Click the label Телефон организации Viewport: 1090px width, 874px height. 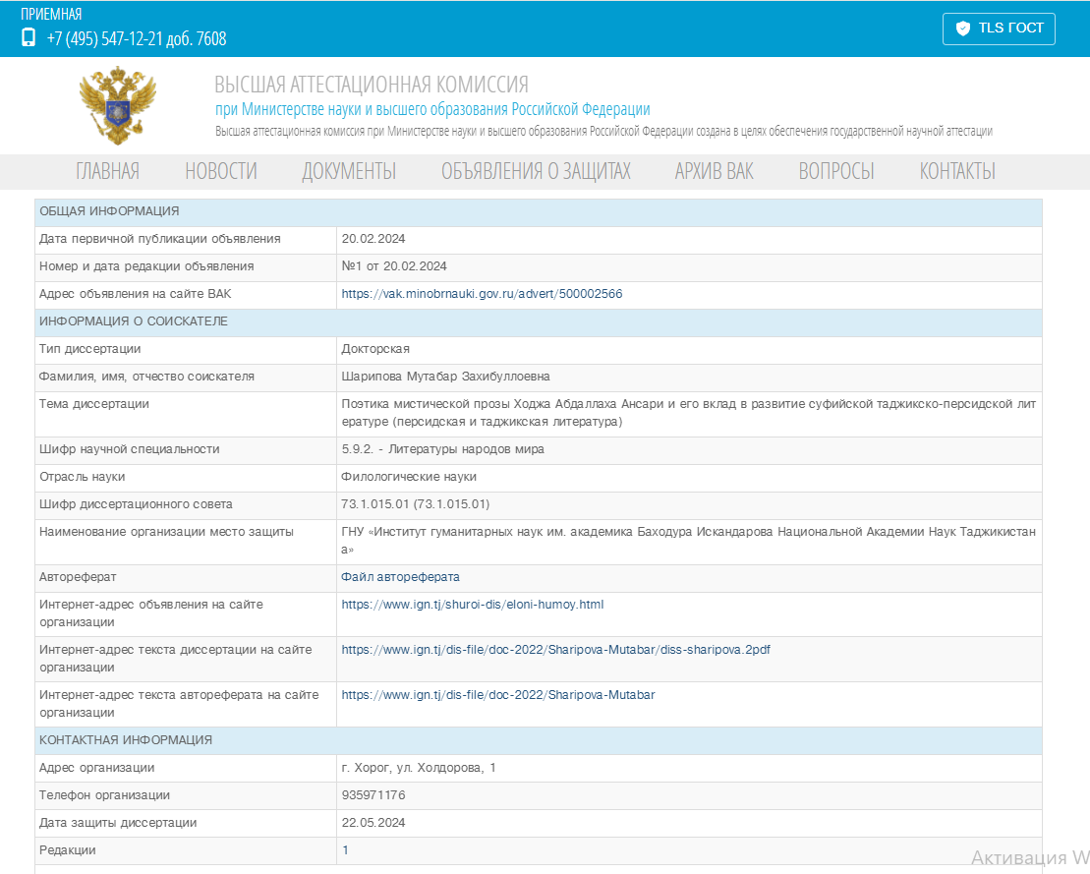pos(104,795)
